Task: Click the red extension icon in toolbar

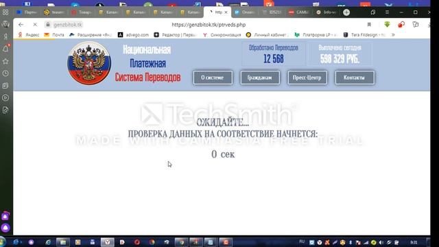Action: point(401,25)
